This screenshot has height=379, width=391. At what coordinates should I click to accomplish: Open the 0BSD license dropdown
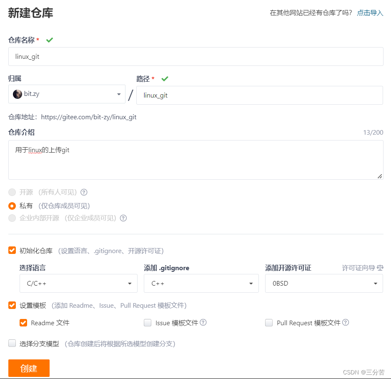coord(324,283)
